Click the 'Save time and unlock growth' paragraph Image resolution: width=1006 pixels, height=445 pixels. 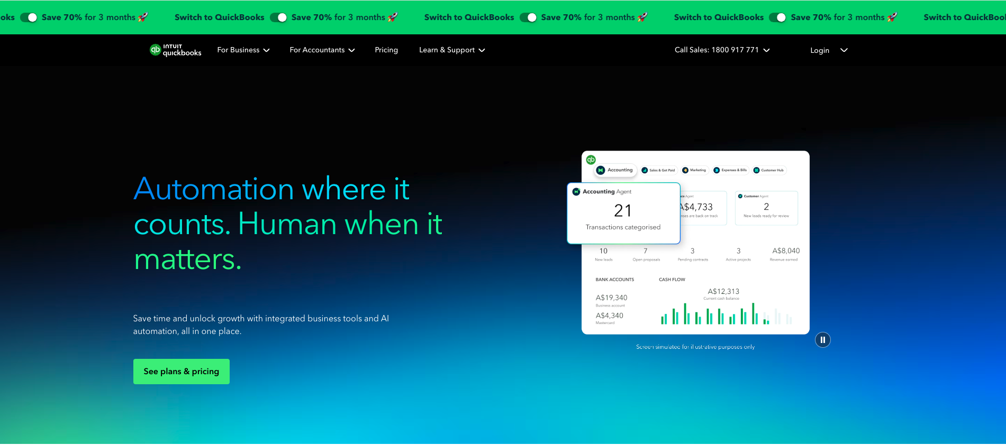(x=261, y=325)
